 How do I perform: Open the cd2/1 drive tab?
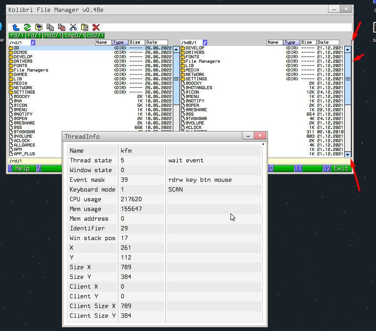[95, 35]
